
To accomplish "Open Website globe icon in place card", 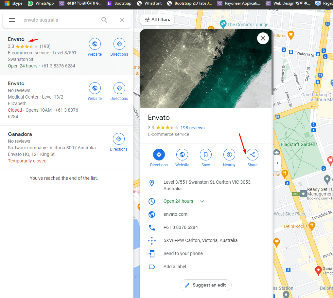I will coord(182,155).
